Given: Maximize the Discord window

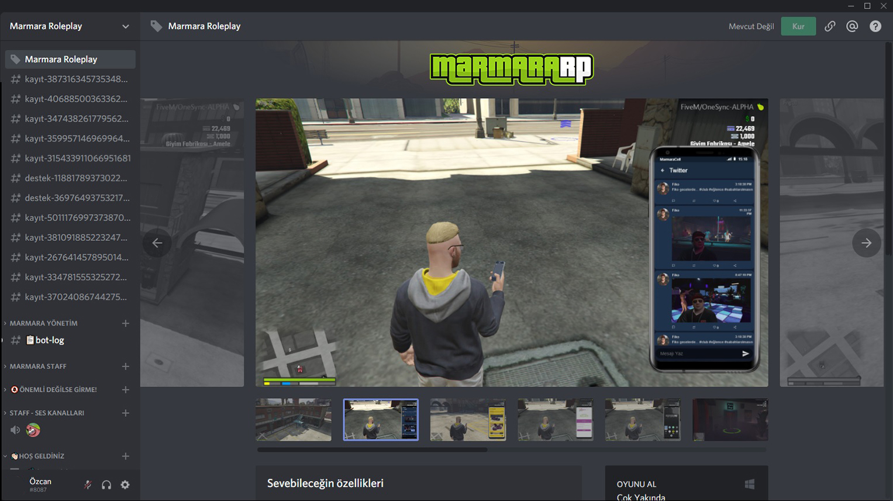Looking at the screenshot, I should click(867, 6).
